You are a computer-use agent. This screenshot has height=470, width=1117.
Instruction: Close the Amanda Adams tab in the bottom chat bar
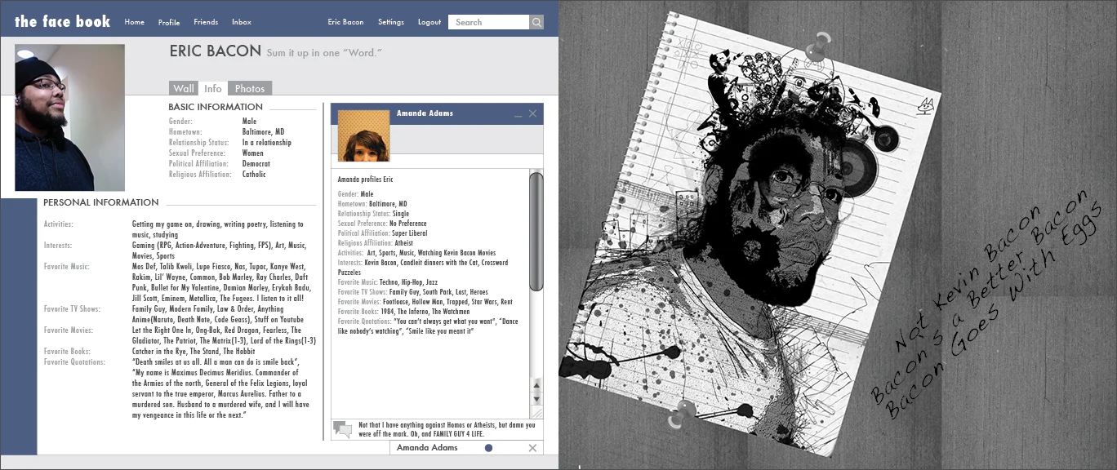pyautogui.click(x=532, y=448)
